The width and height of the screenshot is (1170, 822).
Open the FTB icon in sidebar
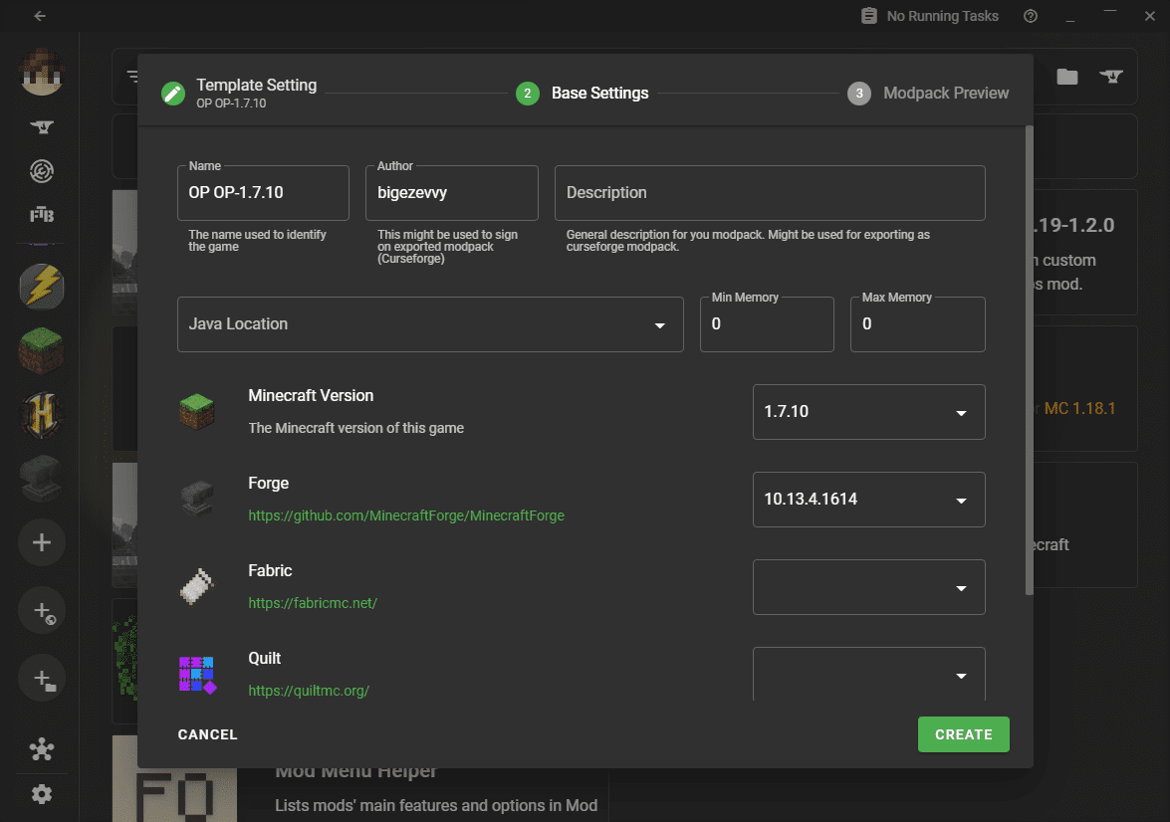click(42, 215)
